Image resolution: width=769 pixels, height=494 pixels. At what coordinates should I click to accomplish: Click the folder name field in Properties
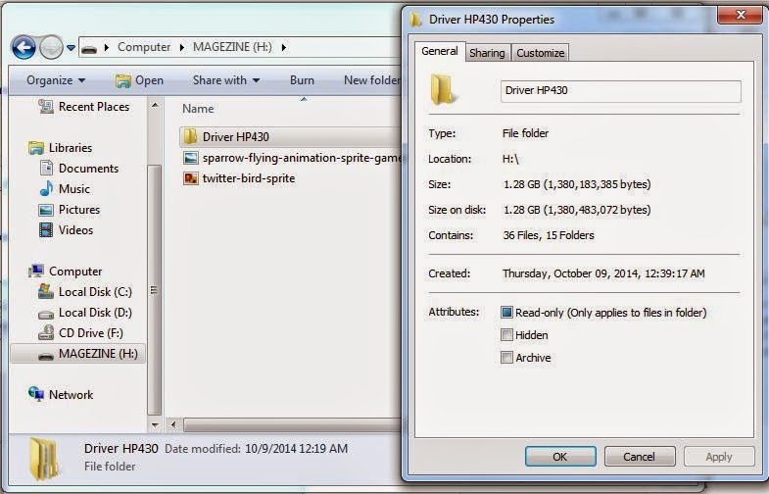coord(620,91)
